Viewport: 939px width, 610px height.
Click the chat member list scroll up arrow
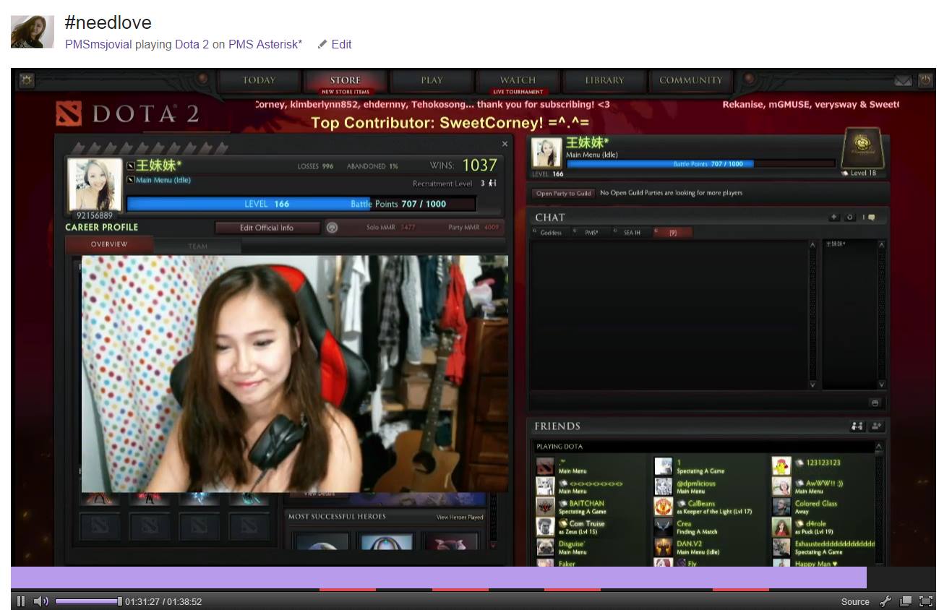pyautogui.click(x=882, y=246)
